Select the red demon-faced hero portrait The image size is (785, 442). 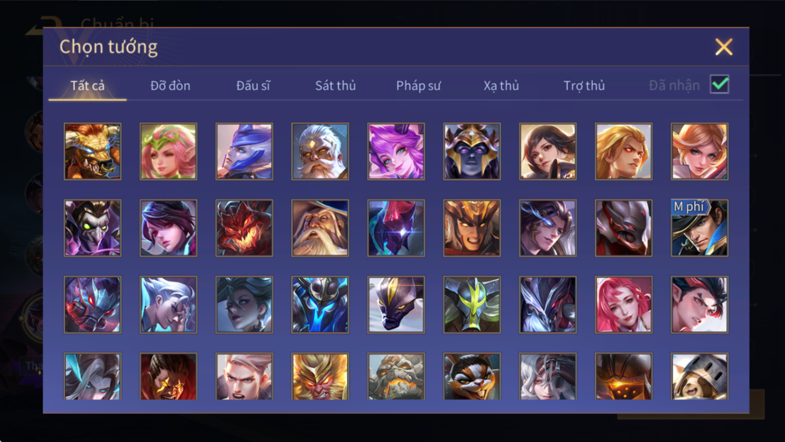point(244,228)
